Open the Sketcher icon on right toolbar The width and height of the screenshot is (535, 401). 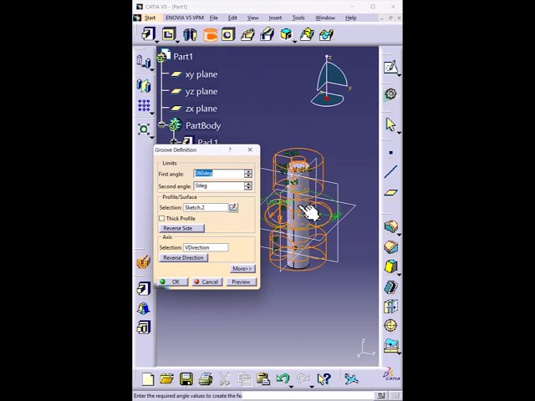(x=390, y=67)
